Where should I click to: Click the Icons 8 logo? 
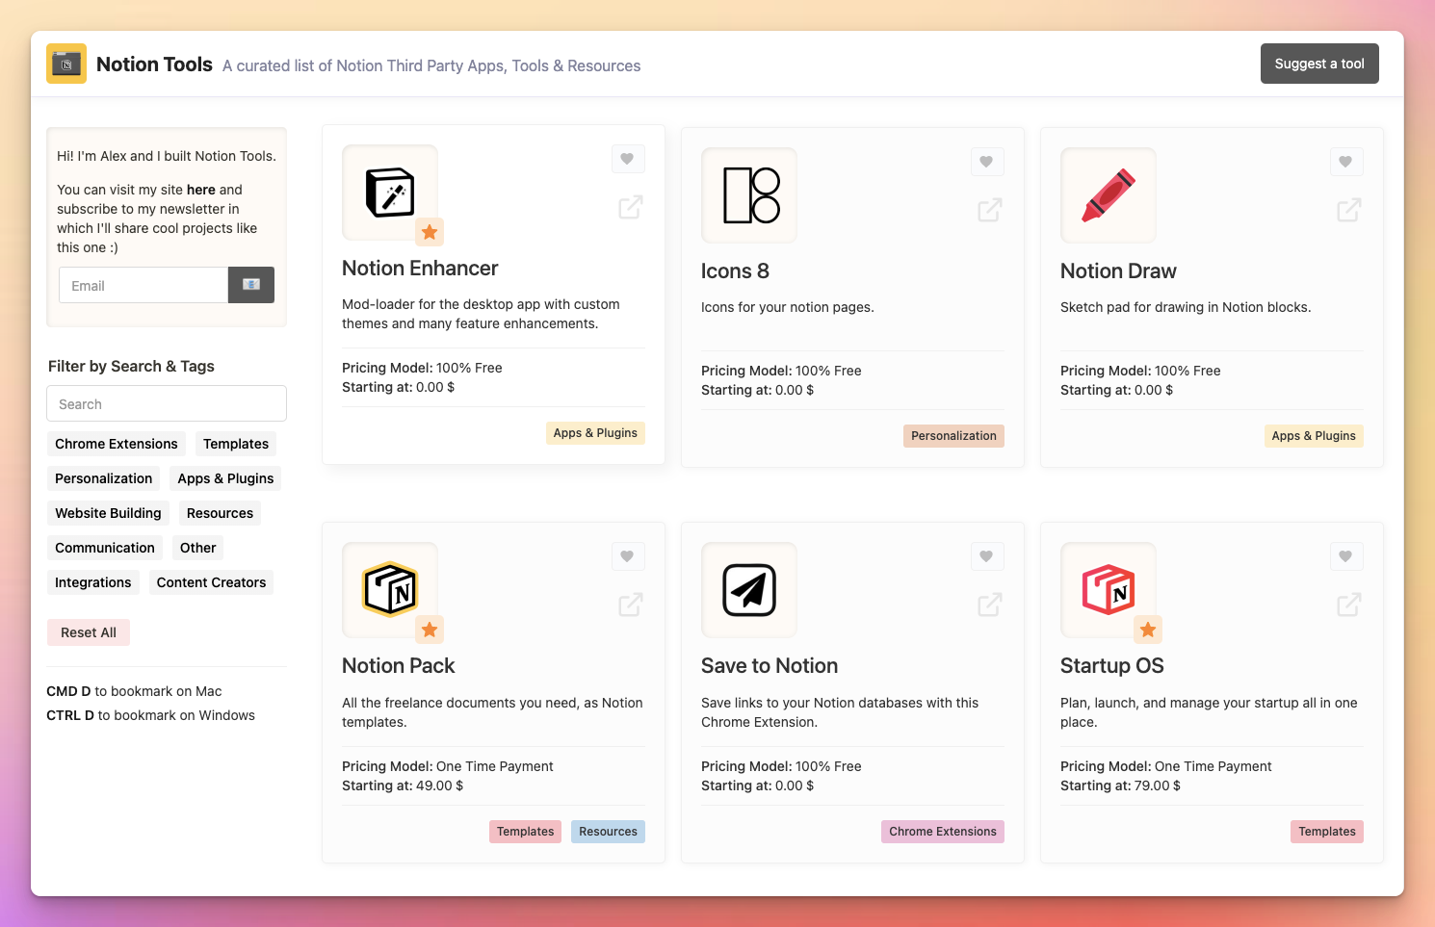(748, 195)
